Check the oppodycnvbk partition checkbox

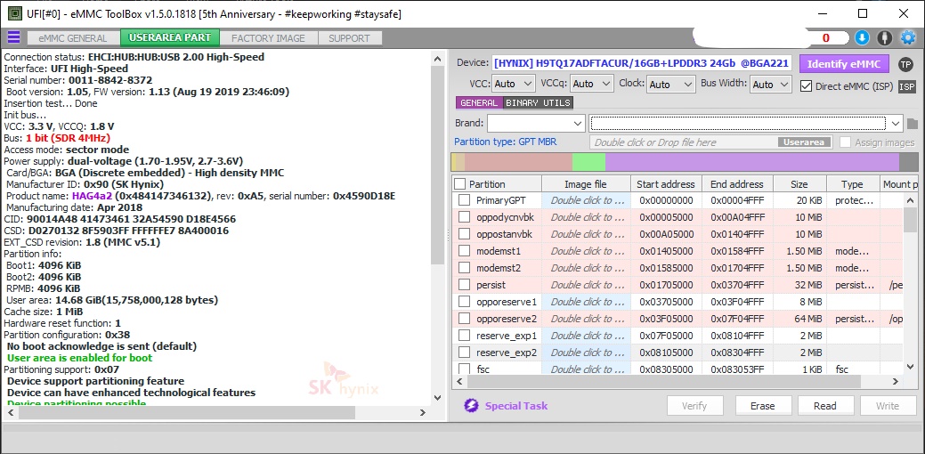[464, 217]
